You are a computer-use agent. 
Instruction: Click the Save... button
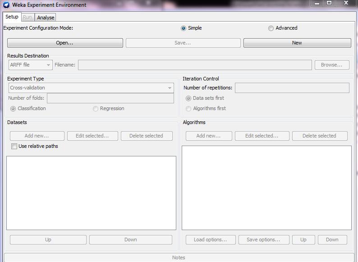pyautogui.click(x=183, y=43)
